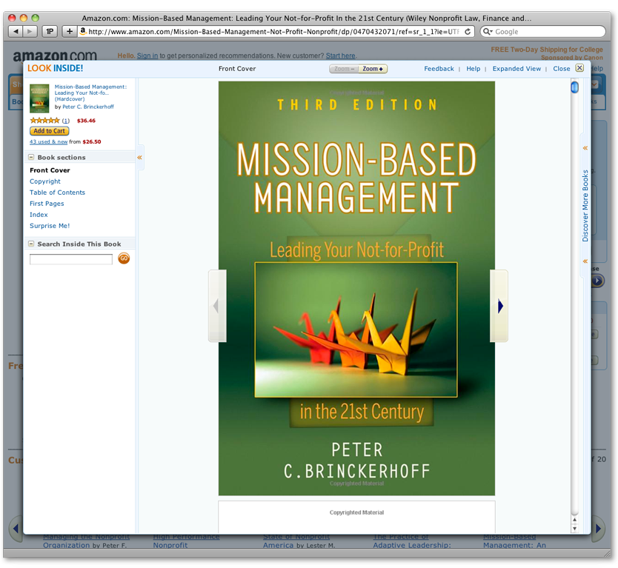Expand Discover More Books top chevron
Screen dimensions: 618x568
tap(585, 148)
